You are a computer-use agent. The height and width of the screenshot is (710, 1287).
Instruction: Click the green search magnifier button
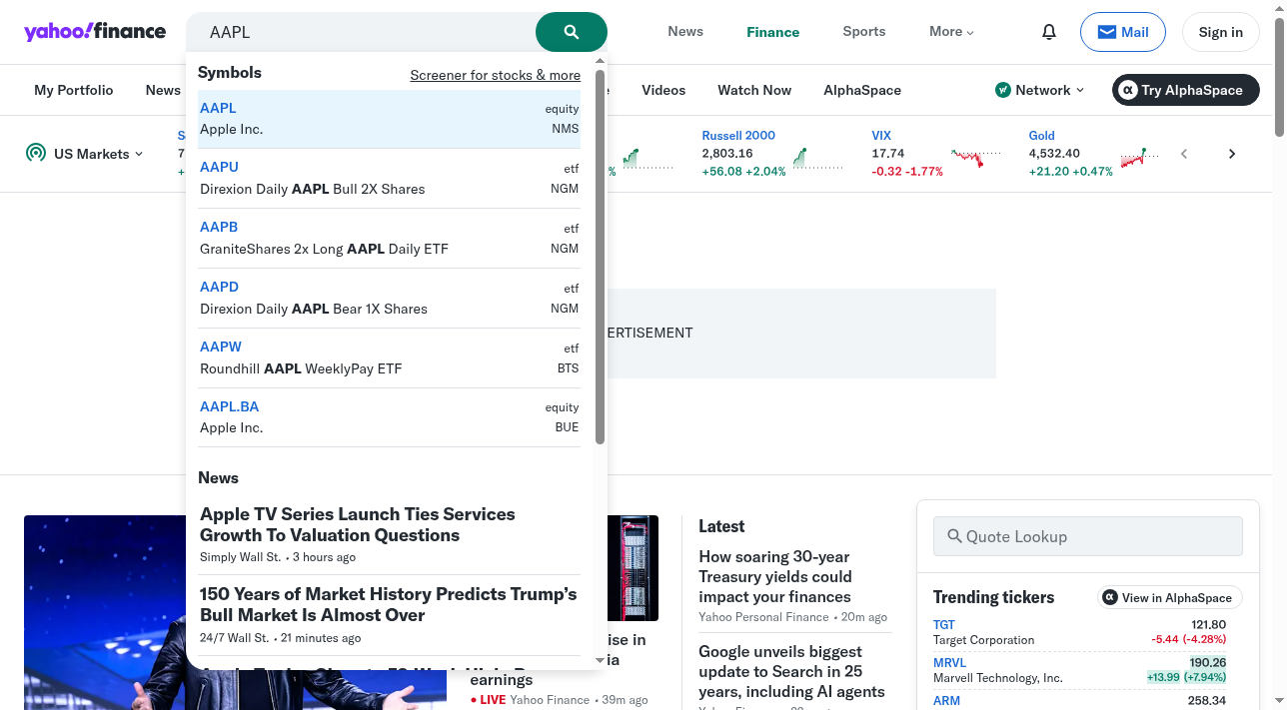click(572, 32)
